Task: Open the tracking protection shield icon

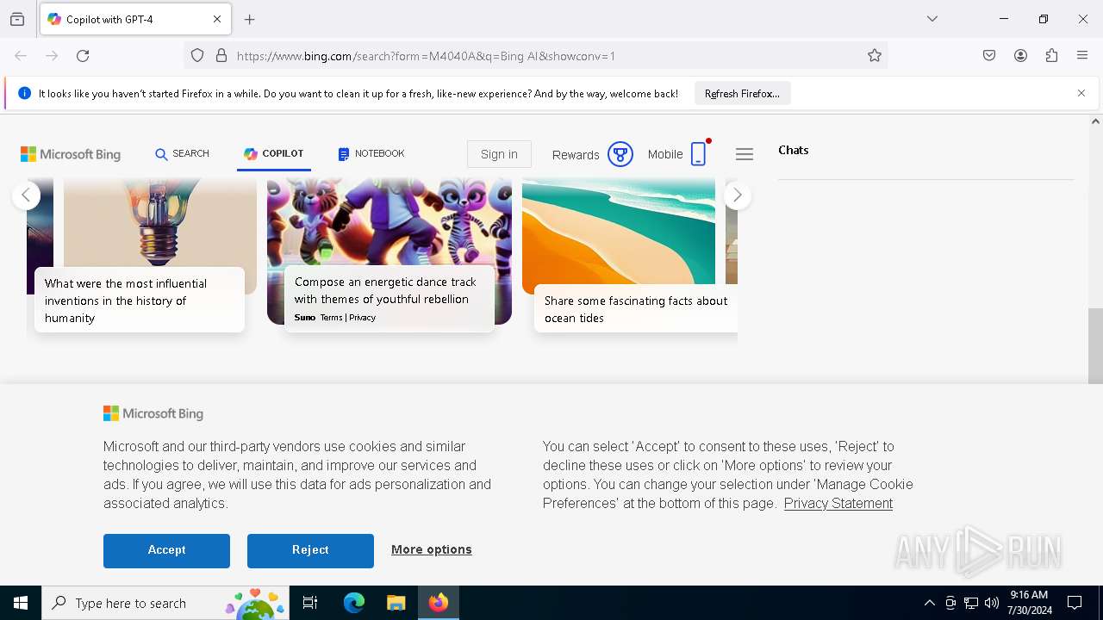Action: point(197,56)
